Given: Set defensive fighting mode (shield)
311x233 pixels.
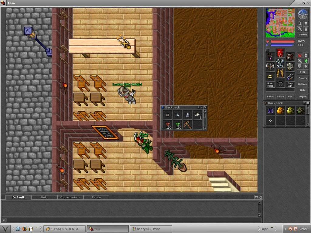Looking at the screenshot, I should 300,66.
